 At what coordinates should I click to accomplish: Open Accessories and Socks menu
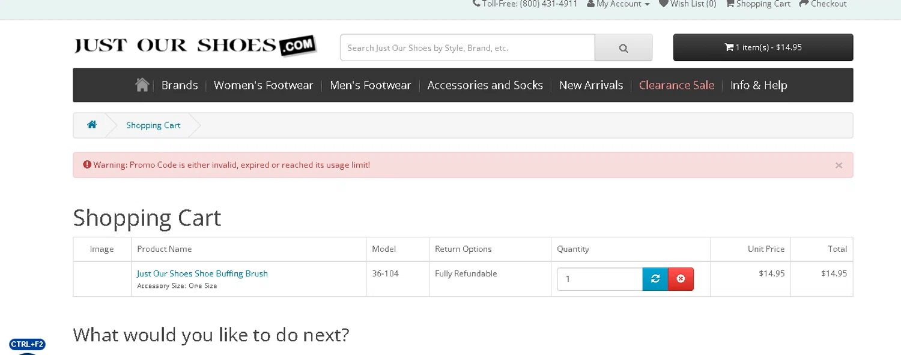click(x=485, y=85)
